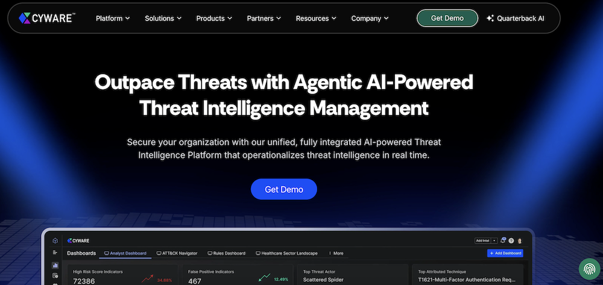Expand the Solutions dropdown menu

pyautogui.click(x=163, y=18)
